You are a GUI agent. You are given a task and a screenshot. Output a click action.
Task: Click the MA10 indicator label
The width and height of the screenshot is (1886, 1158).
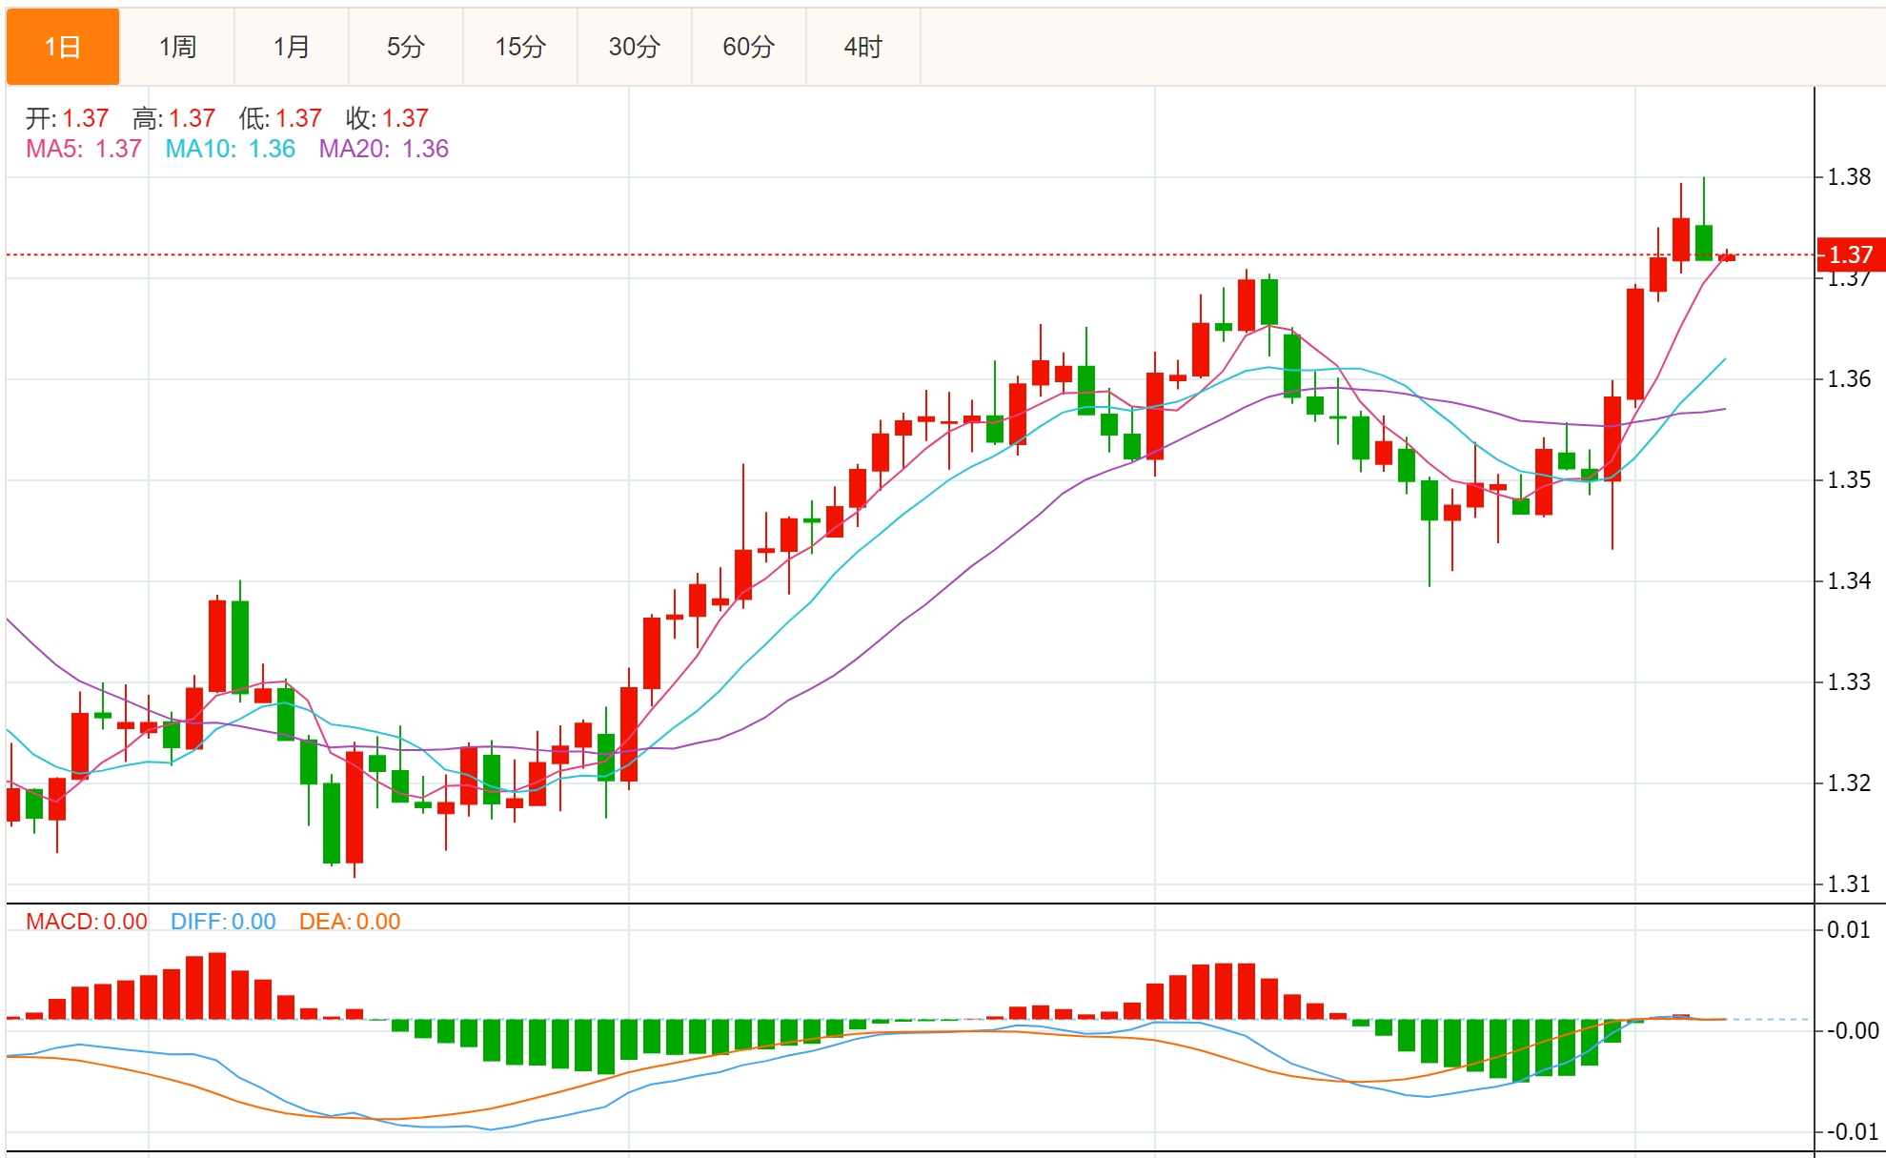(230, 149)
